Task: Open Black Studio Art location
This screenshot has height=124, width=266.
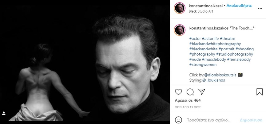Action: coord(201,11)
